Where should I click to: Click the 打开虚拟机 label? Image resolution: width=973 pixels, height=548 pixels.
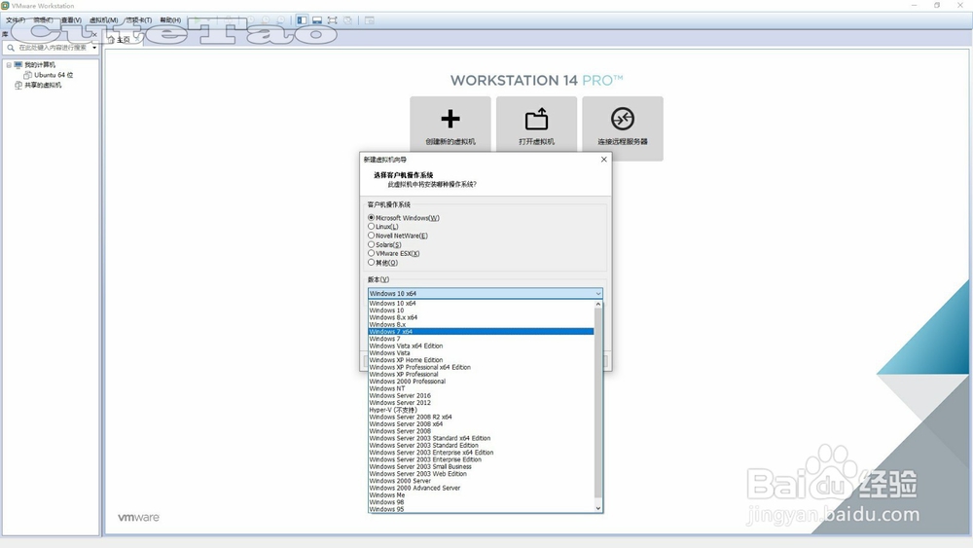tap(537, 141)
